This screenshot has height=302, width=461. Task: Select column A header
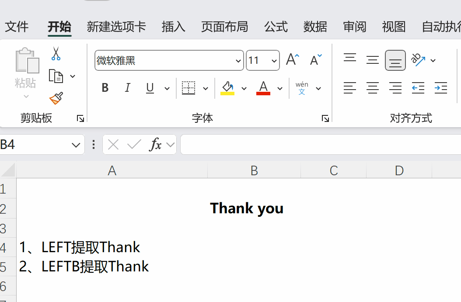coord(112,170)
